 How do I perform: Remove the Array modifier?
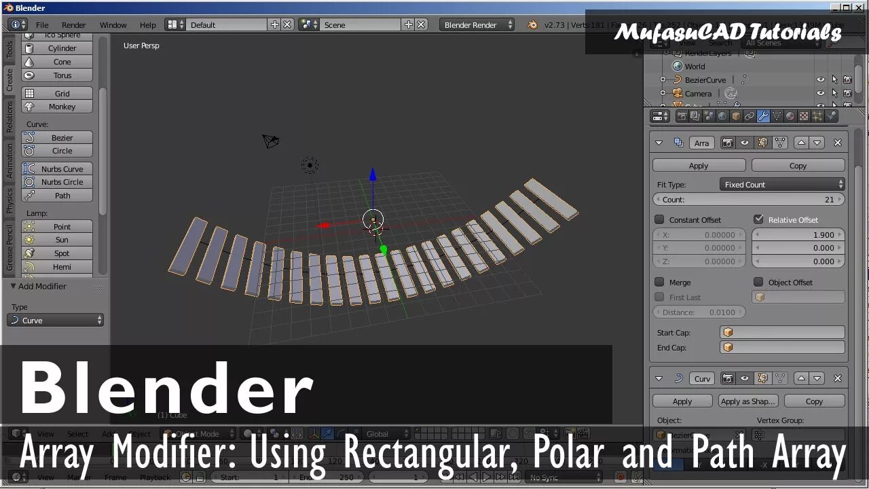[x=838, y=143]
